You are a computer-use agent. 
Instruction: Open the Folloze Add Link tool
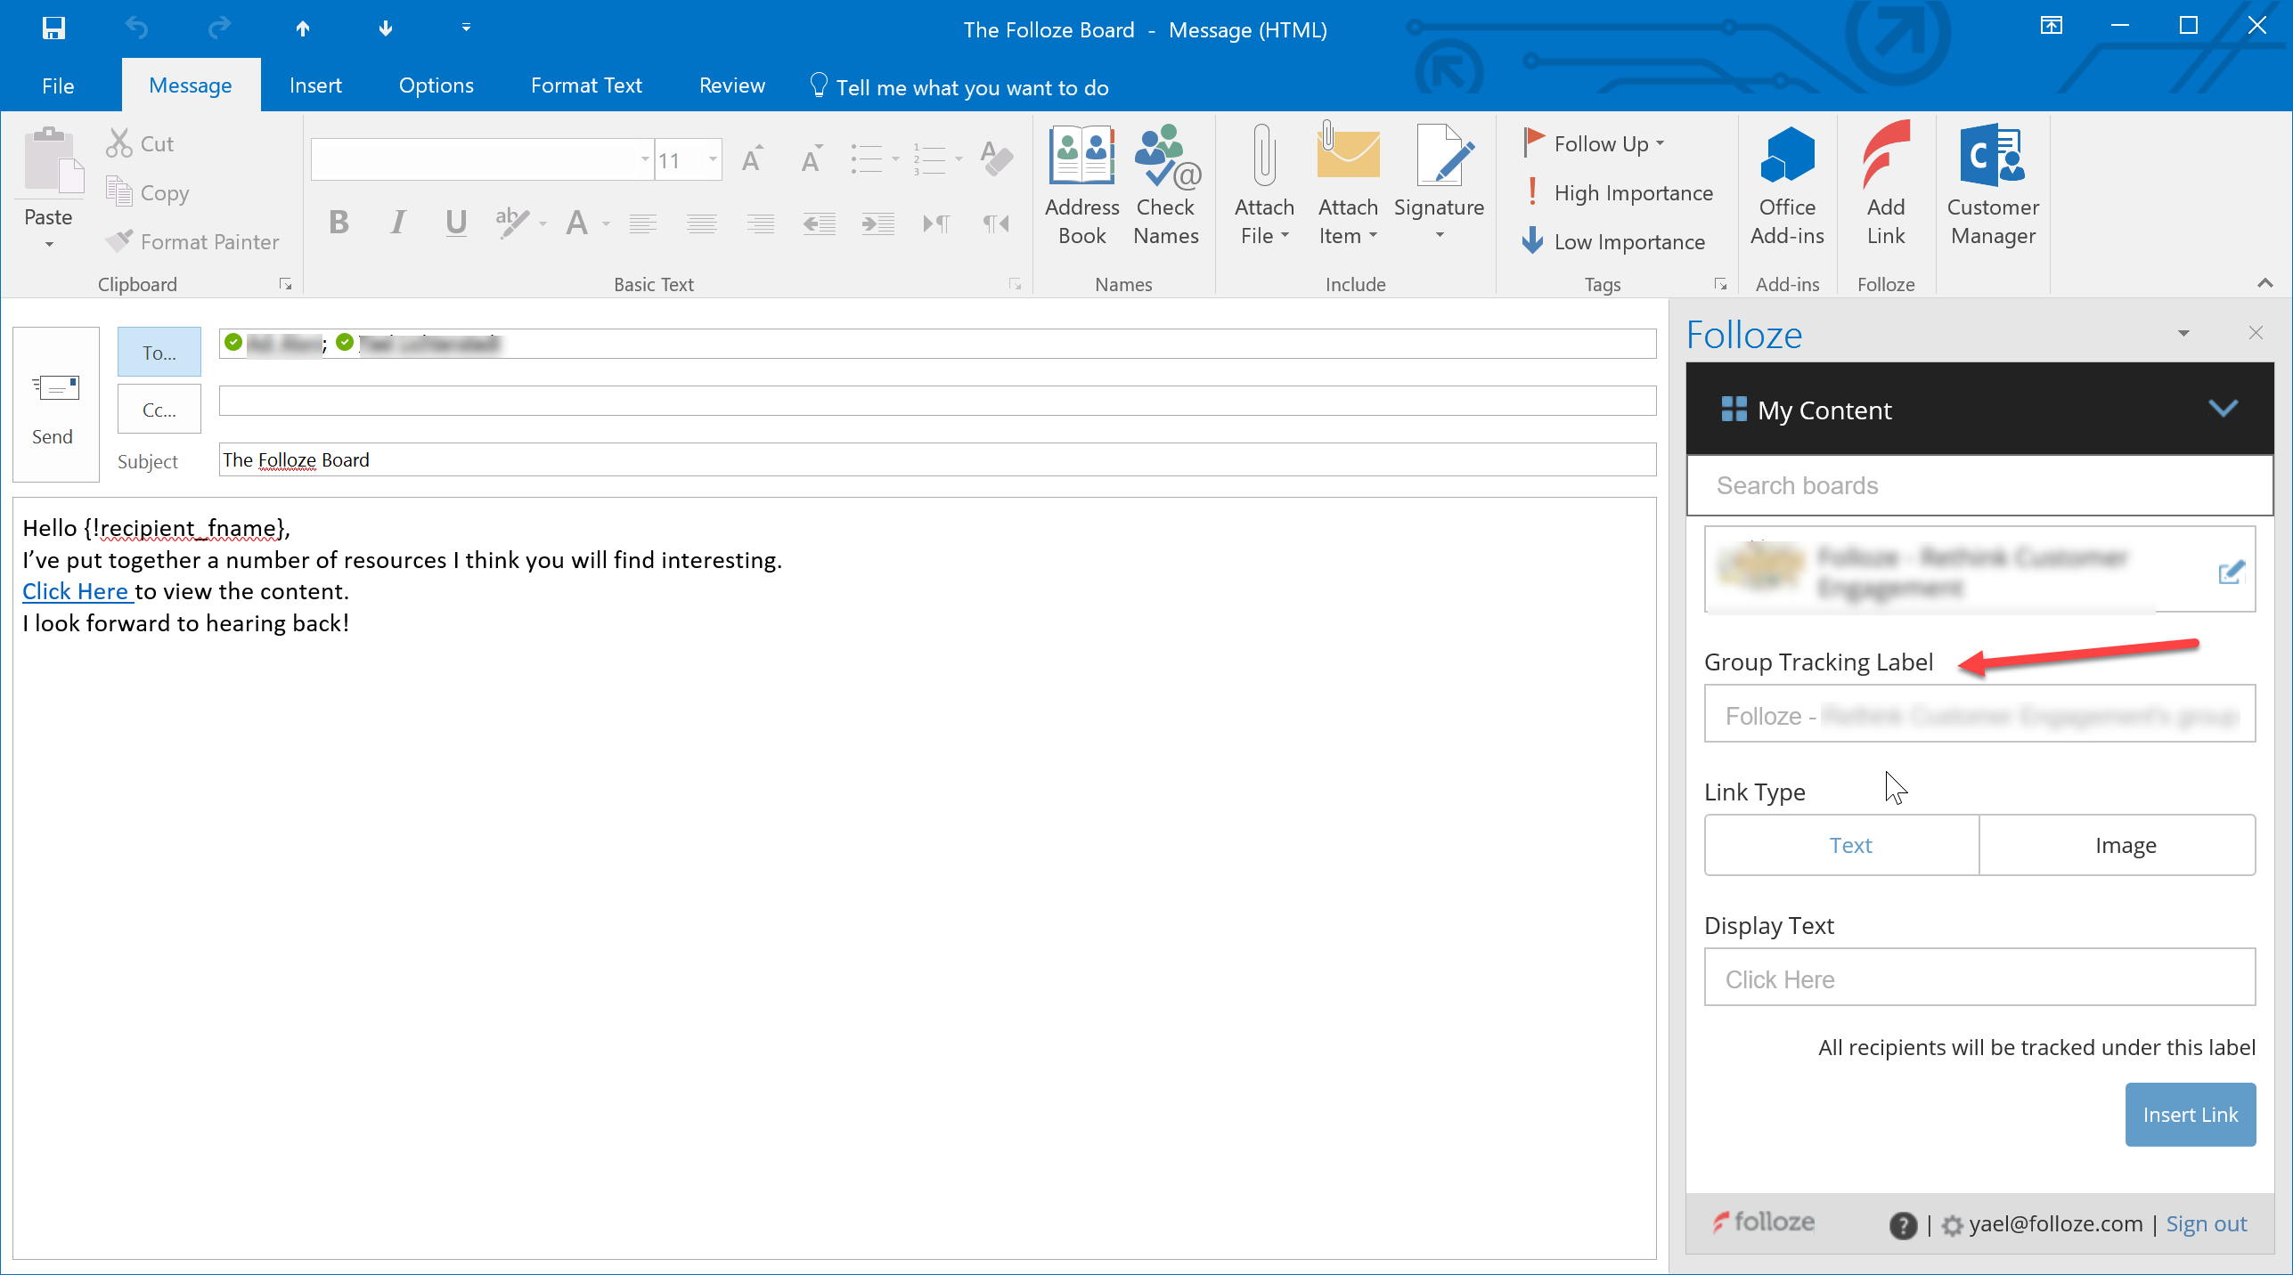pyautogui.click(x=1886, y=187)
